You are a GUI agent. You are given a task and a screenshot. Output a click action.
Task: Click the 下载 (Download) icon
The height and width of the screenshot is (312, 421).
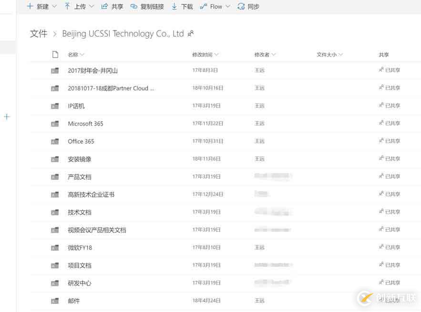point(175,6)
